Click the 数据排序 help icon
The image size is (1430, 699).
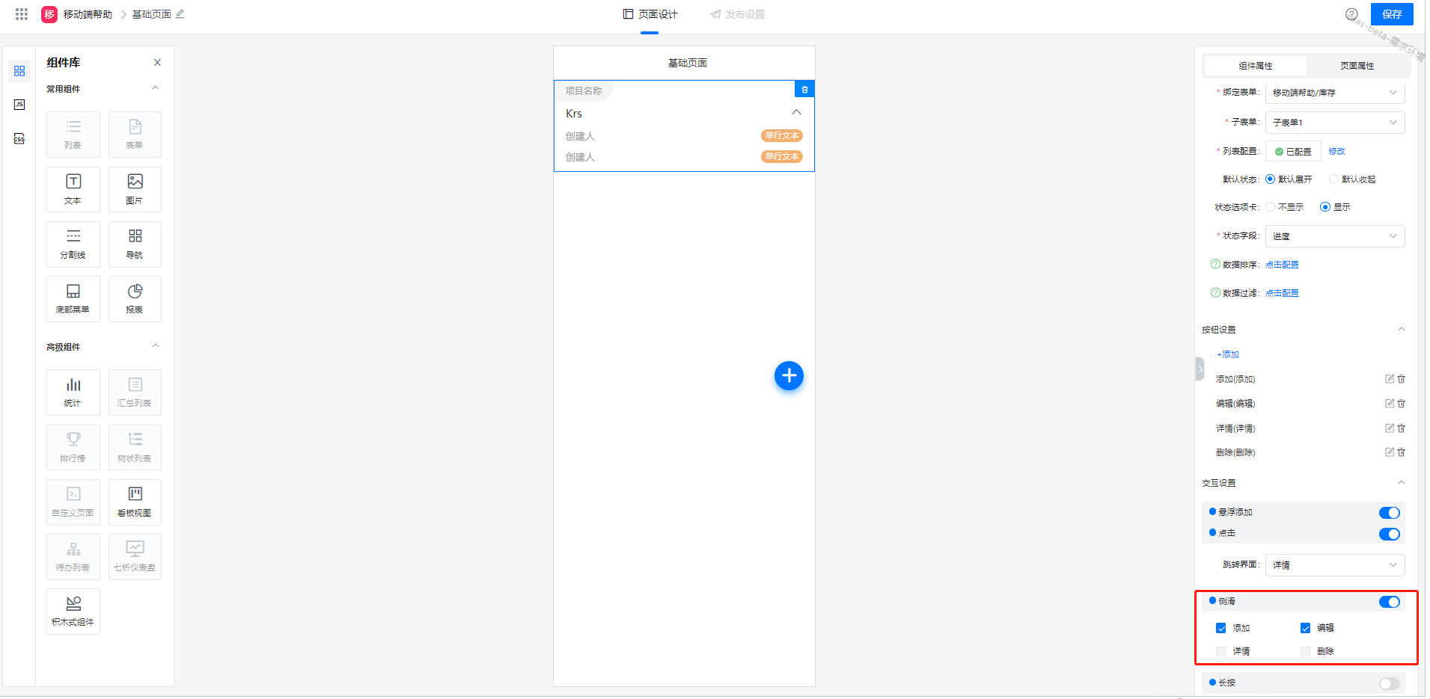tap(1215, 265)
